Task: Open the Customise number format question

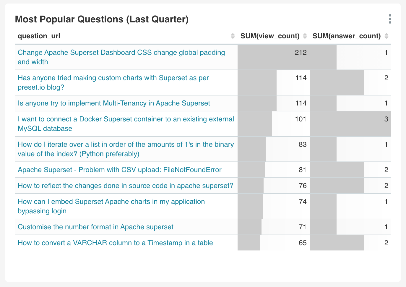Action: [95, 227]
